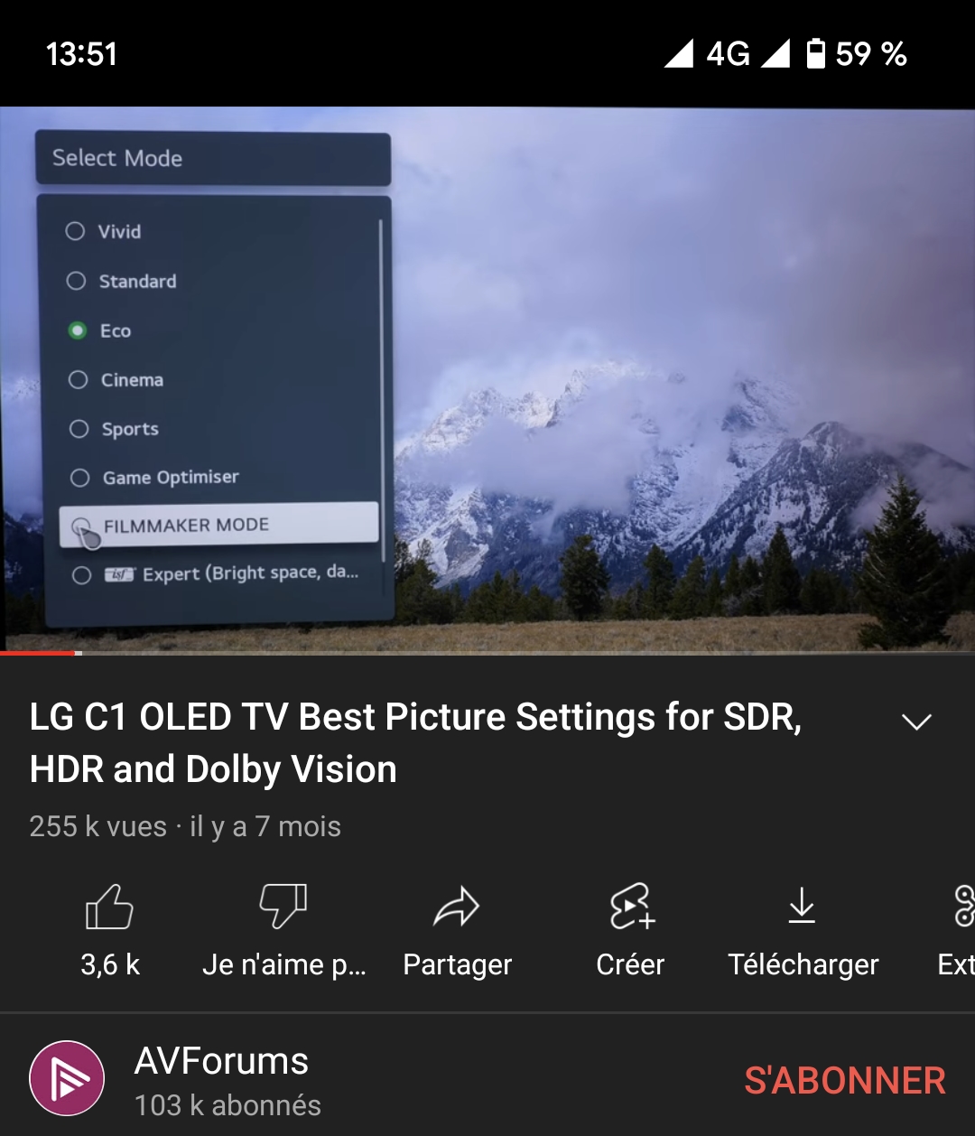Tap the Extrait clip scissors icon

tap(964, 907)
